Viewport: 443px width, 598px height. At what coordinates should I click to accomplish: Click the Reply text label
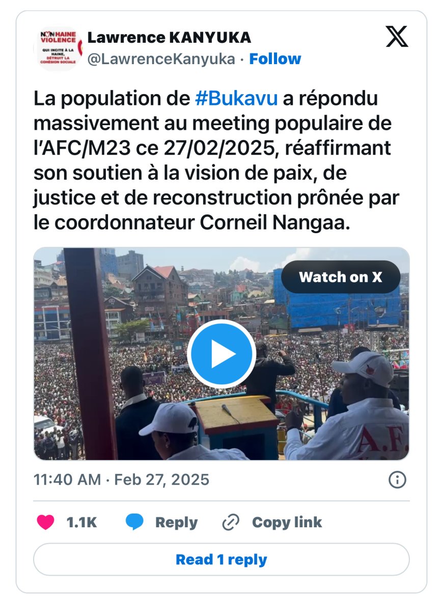pyautogui.click(x=176, y=522)
